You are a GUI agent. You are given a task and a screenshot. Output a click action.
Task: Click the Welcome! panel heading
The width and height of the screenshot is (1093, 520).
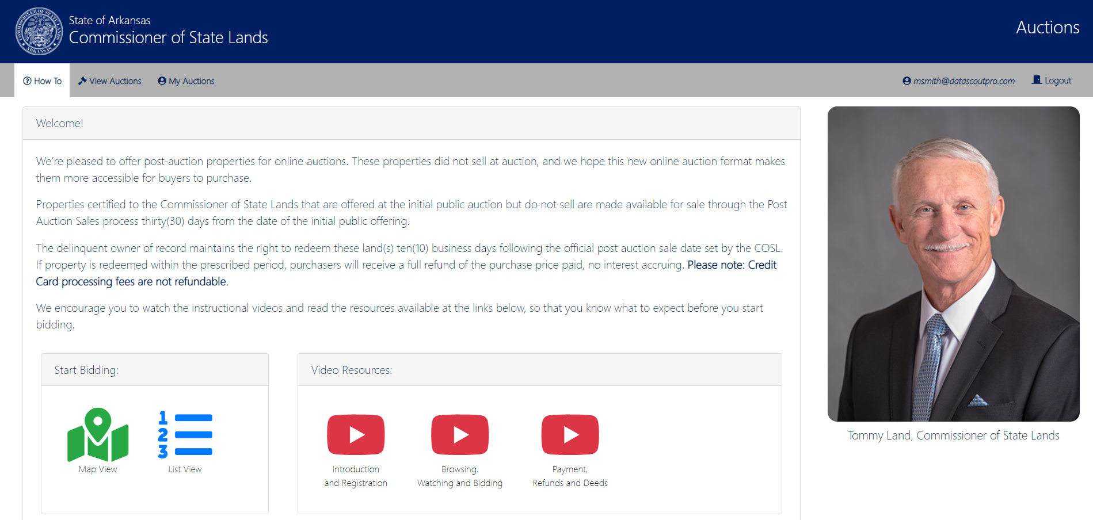point(60,123)
